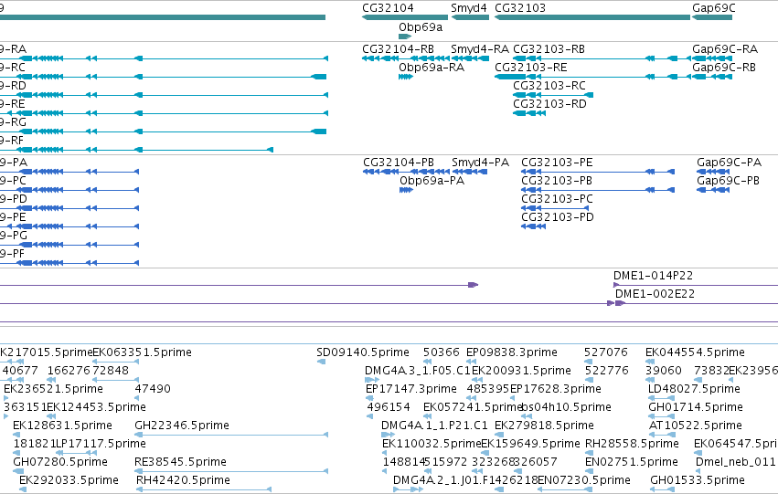Screen dimensions: 778x494
Task: Click the EK044554.5prime label
Action: (695, 352)
